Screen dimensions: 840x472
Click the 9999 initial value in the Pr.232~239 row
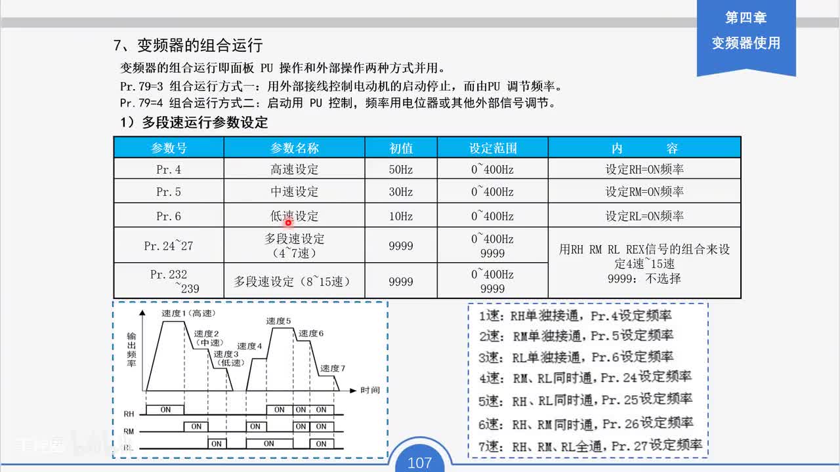(x=401, y=281)
